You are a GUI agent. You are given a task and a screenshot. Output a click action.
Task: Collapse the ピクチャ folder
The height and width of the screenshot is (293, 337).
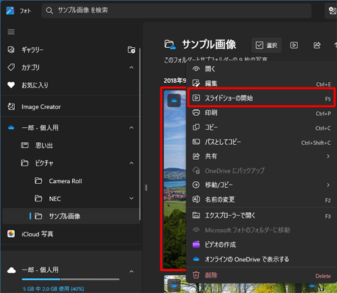click(131, 163)
